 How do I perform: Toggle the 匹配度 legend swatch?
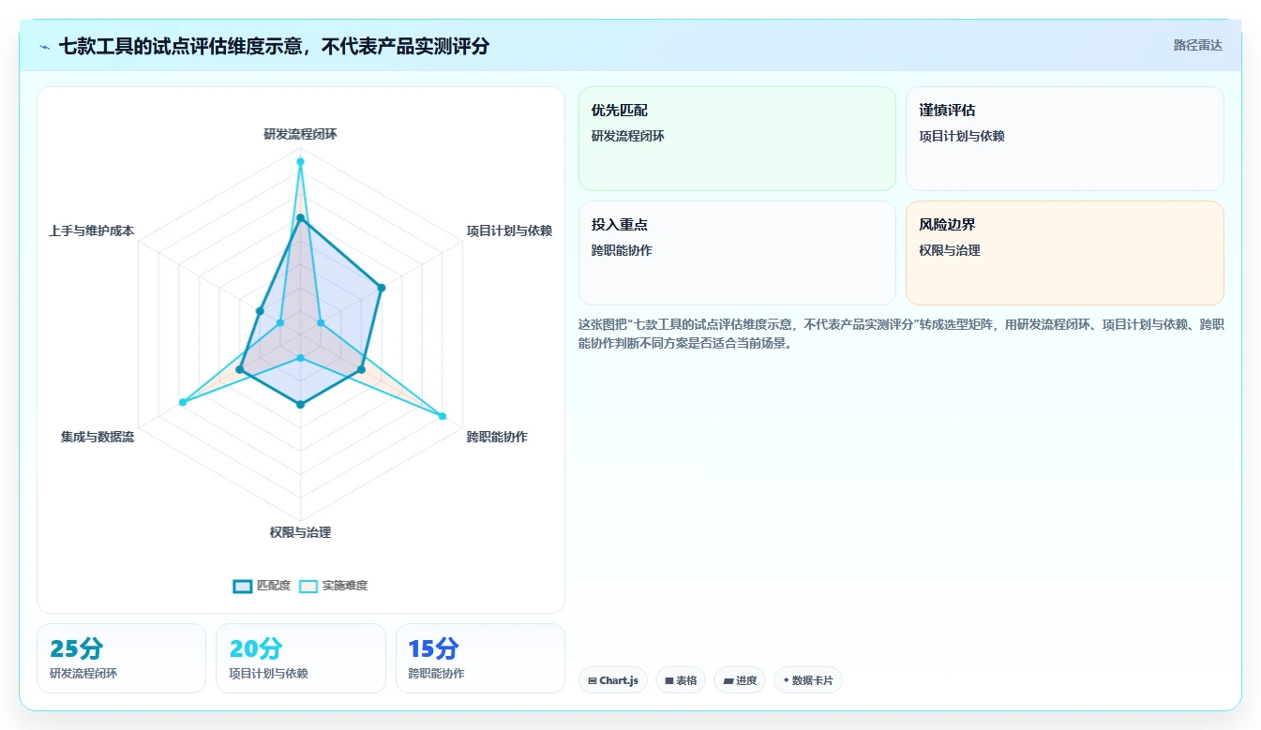(x=243, y=586)
